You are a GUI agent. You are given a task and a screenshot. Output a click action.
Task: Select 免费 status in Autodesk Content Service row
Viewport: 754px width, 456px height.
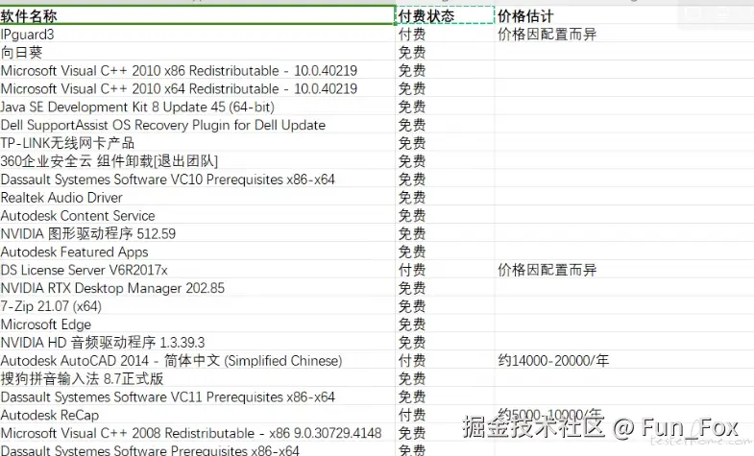click(x=445, y=216)
